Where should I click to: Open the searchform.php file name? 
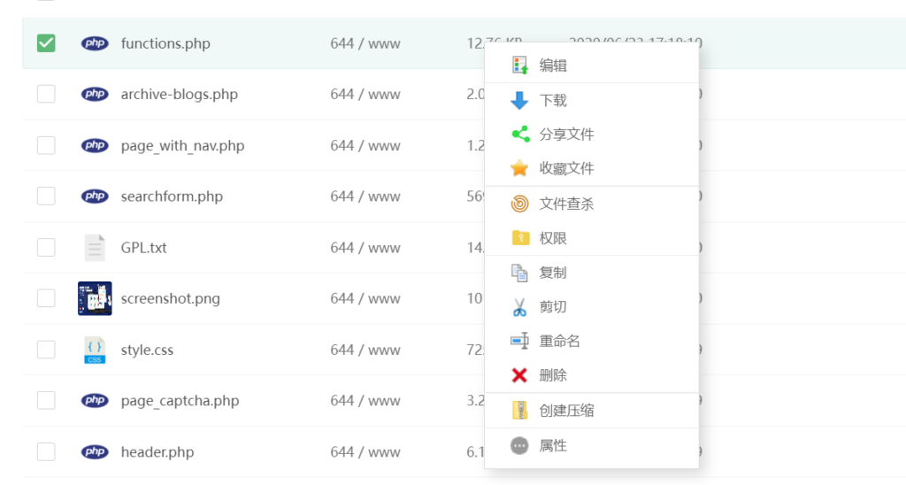pos(172,196)
